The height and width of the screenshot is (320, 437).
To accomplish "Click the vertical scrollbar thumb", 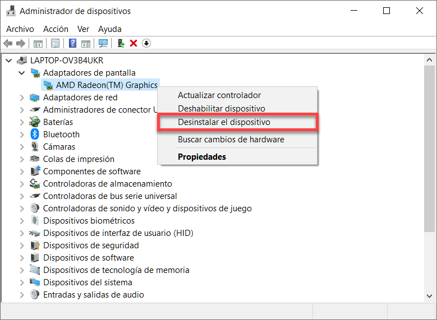I will click(429, 149).
